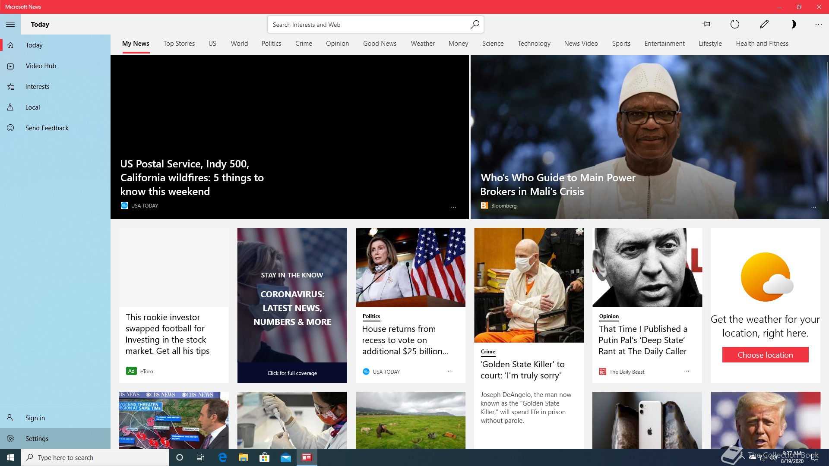Screen dimensions: 829x466
Task: Open Health and Fitness tab
Action: pyautogui.click(x=762, y=44)
